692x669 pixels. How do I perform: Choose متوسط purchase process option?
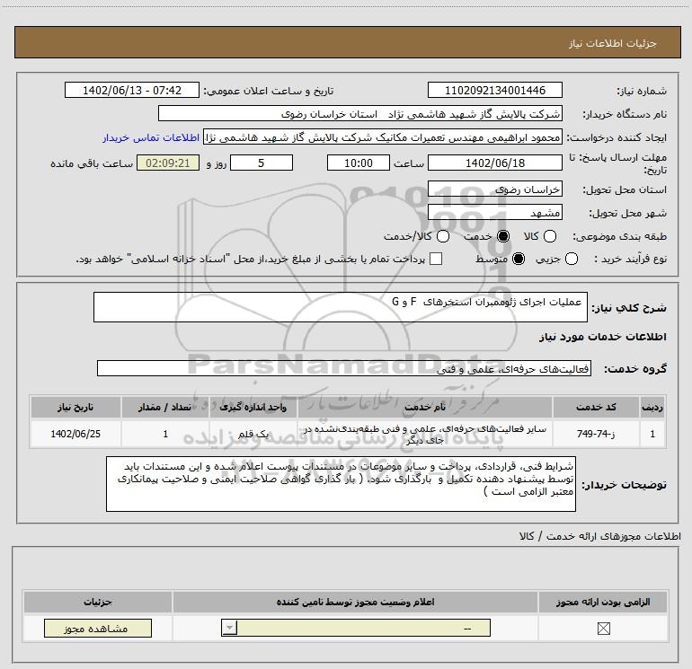(x=519, y=259)
